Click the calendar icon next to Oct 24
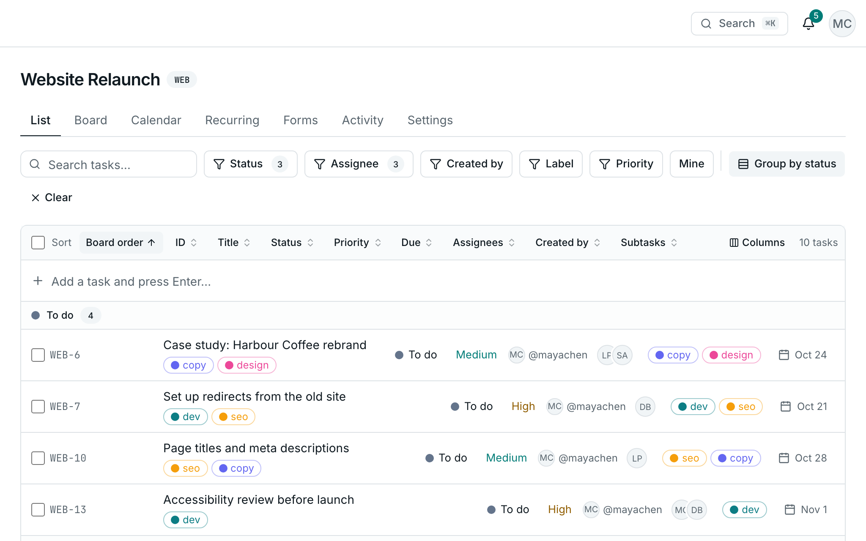This screenshot has height=541, width=866. pyautogui.click(x=784, y=355)
